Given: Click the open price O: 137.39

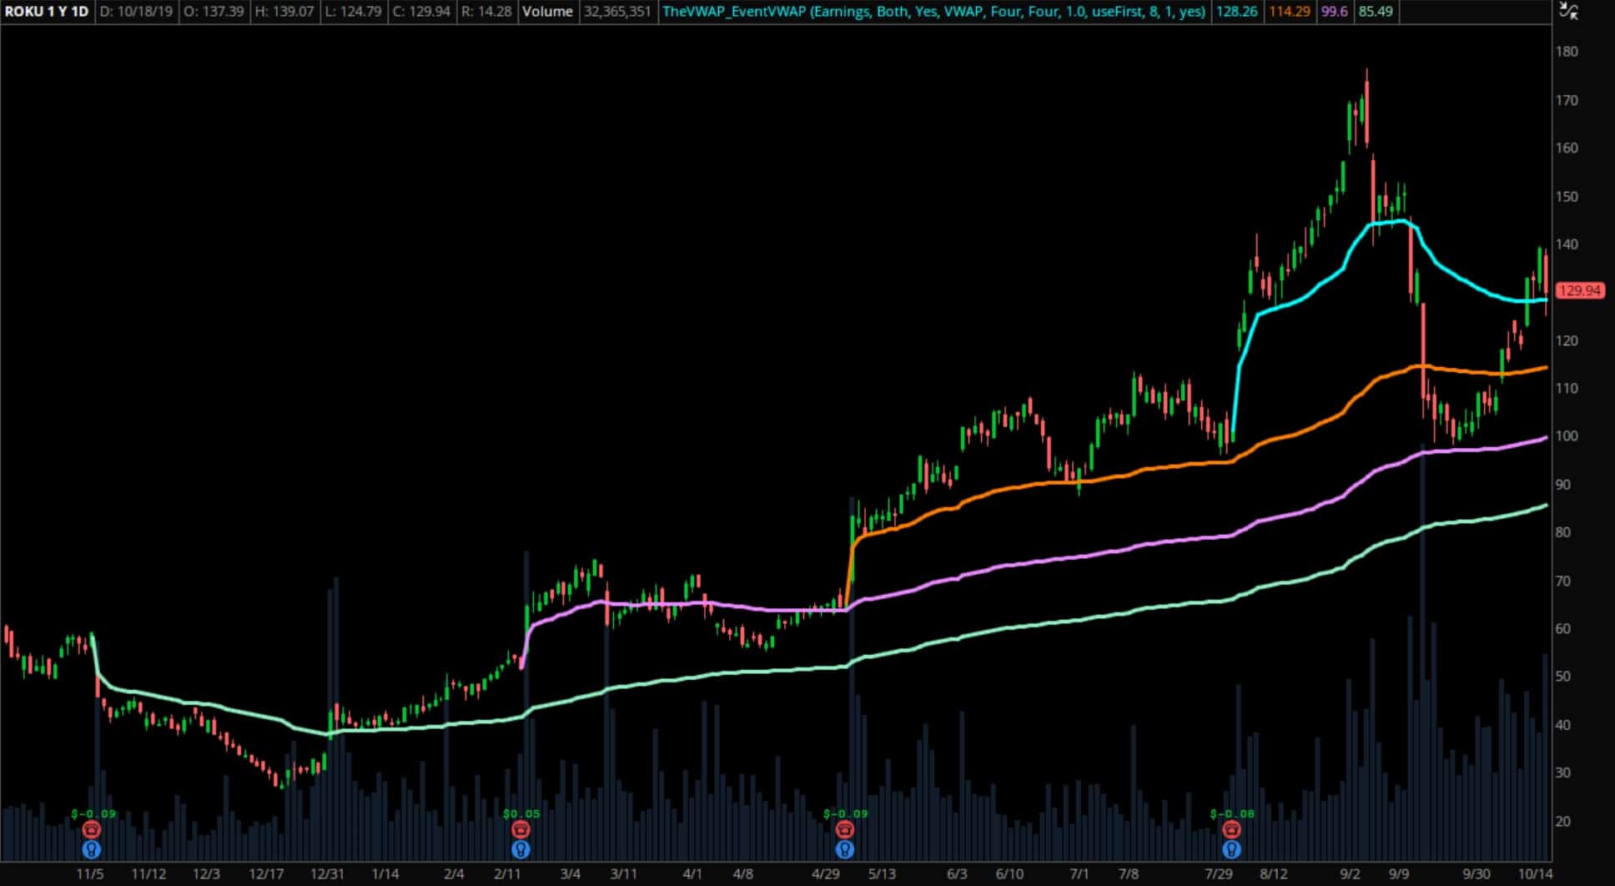Looking at the screenshot, I should tap(214, 12).
